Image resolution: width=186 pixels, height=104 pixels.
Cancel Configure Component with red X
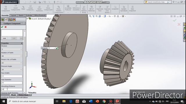(x=6, y=27)
